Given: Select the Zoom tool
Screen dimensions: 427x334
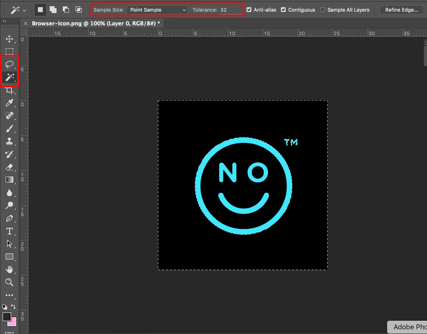Looking at the screenshot, I should (10, 282).
